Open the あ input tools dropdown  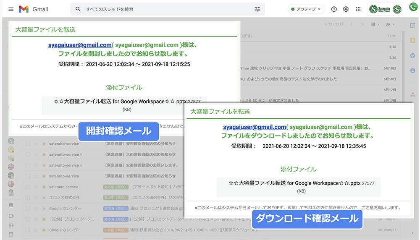390,24
